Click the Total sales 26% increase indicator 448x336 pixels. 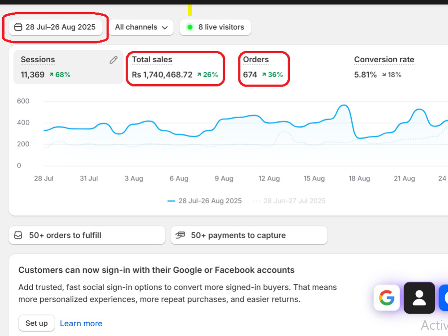pos(207,74)
